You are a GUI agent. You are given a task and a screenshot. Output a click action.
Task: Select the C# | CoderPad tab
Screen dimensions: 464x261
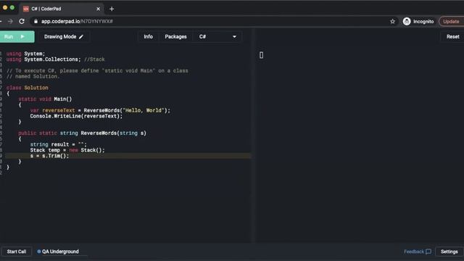pyautogui.click(x=62, y=9)
